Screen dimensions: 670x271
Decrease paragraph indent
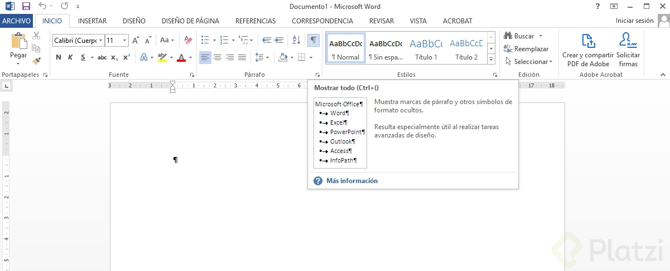[266, 41]
